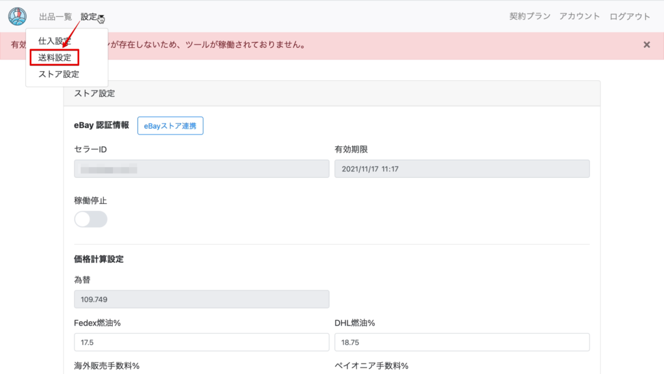Viewport: 664px width, 374px height.
Task: Click the circular site logo icon
Action: pyautogui.click(x=17, y=16)
